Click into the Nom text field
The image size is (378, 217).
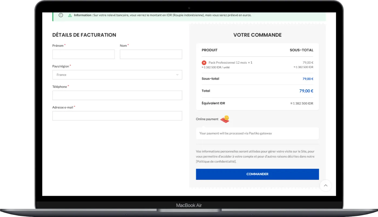(151, 54)
